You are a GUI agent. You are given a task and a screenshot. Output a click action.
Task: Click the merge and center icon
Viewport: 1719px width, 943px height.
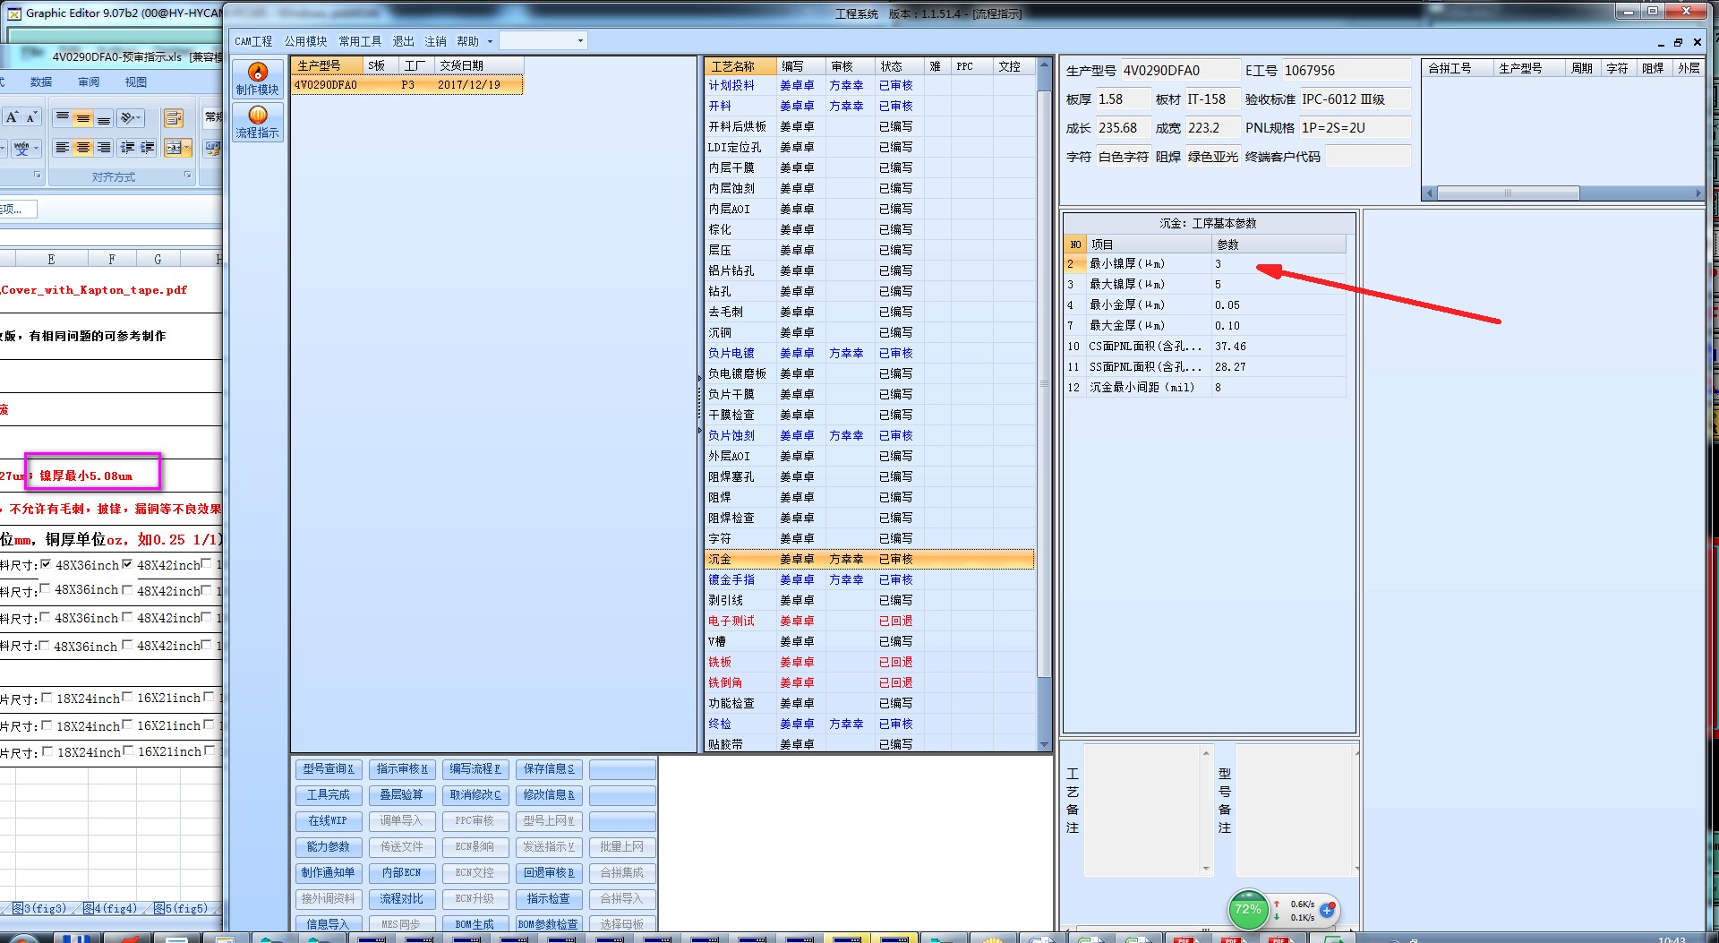pyautogui.click(x=174, y=148)
